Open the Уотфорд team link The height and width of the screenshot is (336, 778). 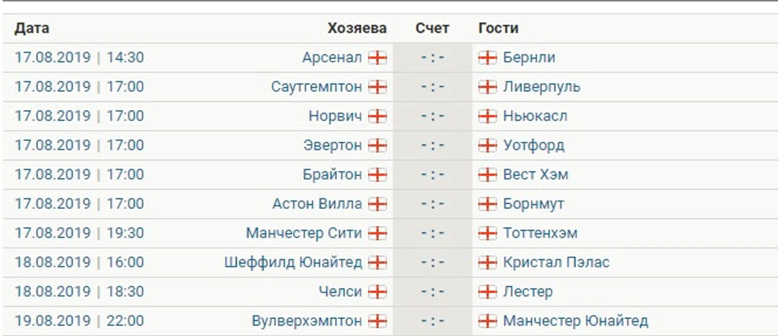point(533,145)
